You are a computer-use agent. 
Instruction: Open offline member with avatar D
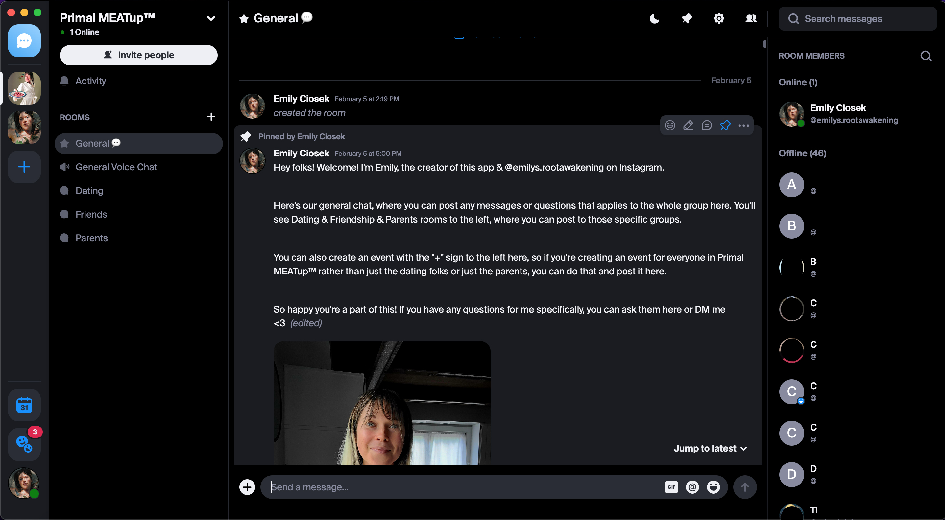(x=792, y=475)
